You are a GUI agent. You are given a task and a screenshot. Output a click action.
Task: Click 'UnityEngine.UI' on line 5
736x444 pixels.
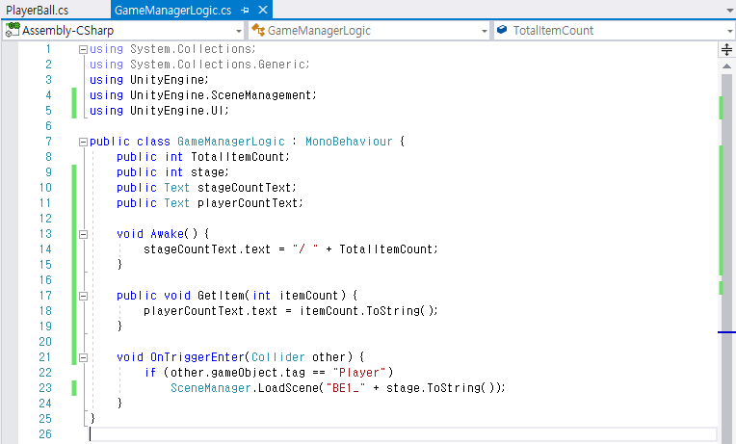click(177, 111)
